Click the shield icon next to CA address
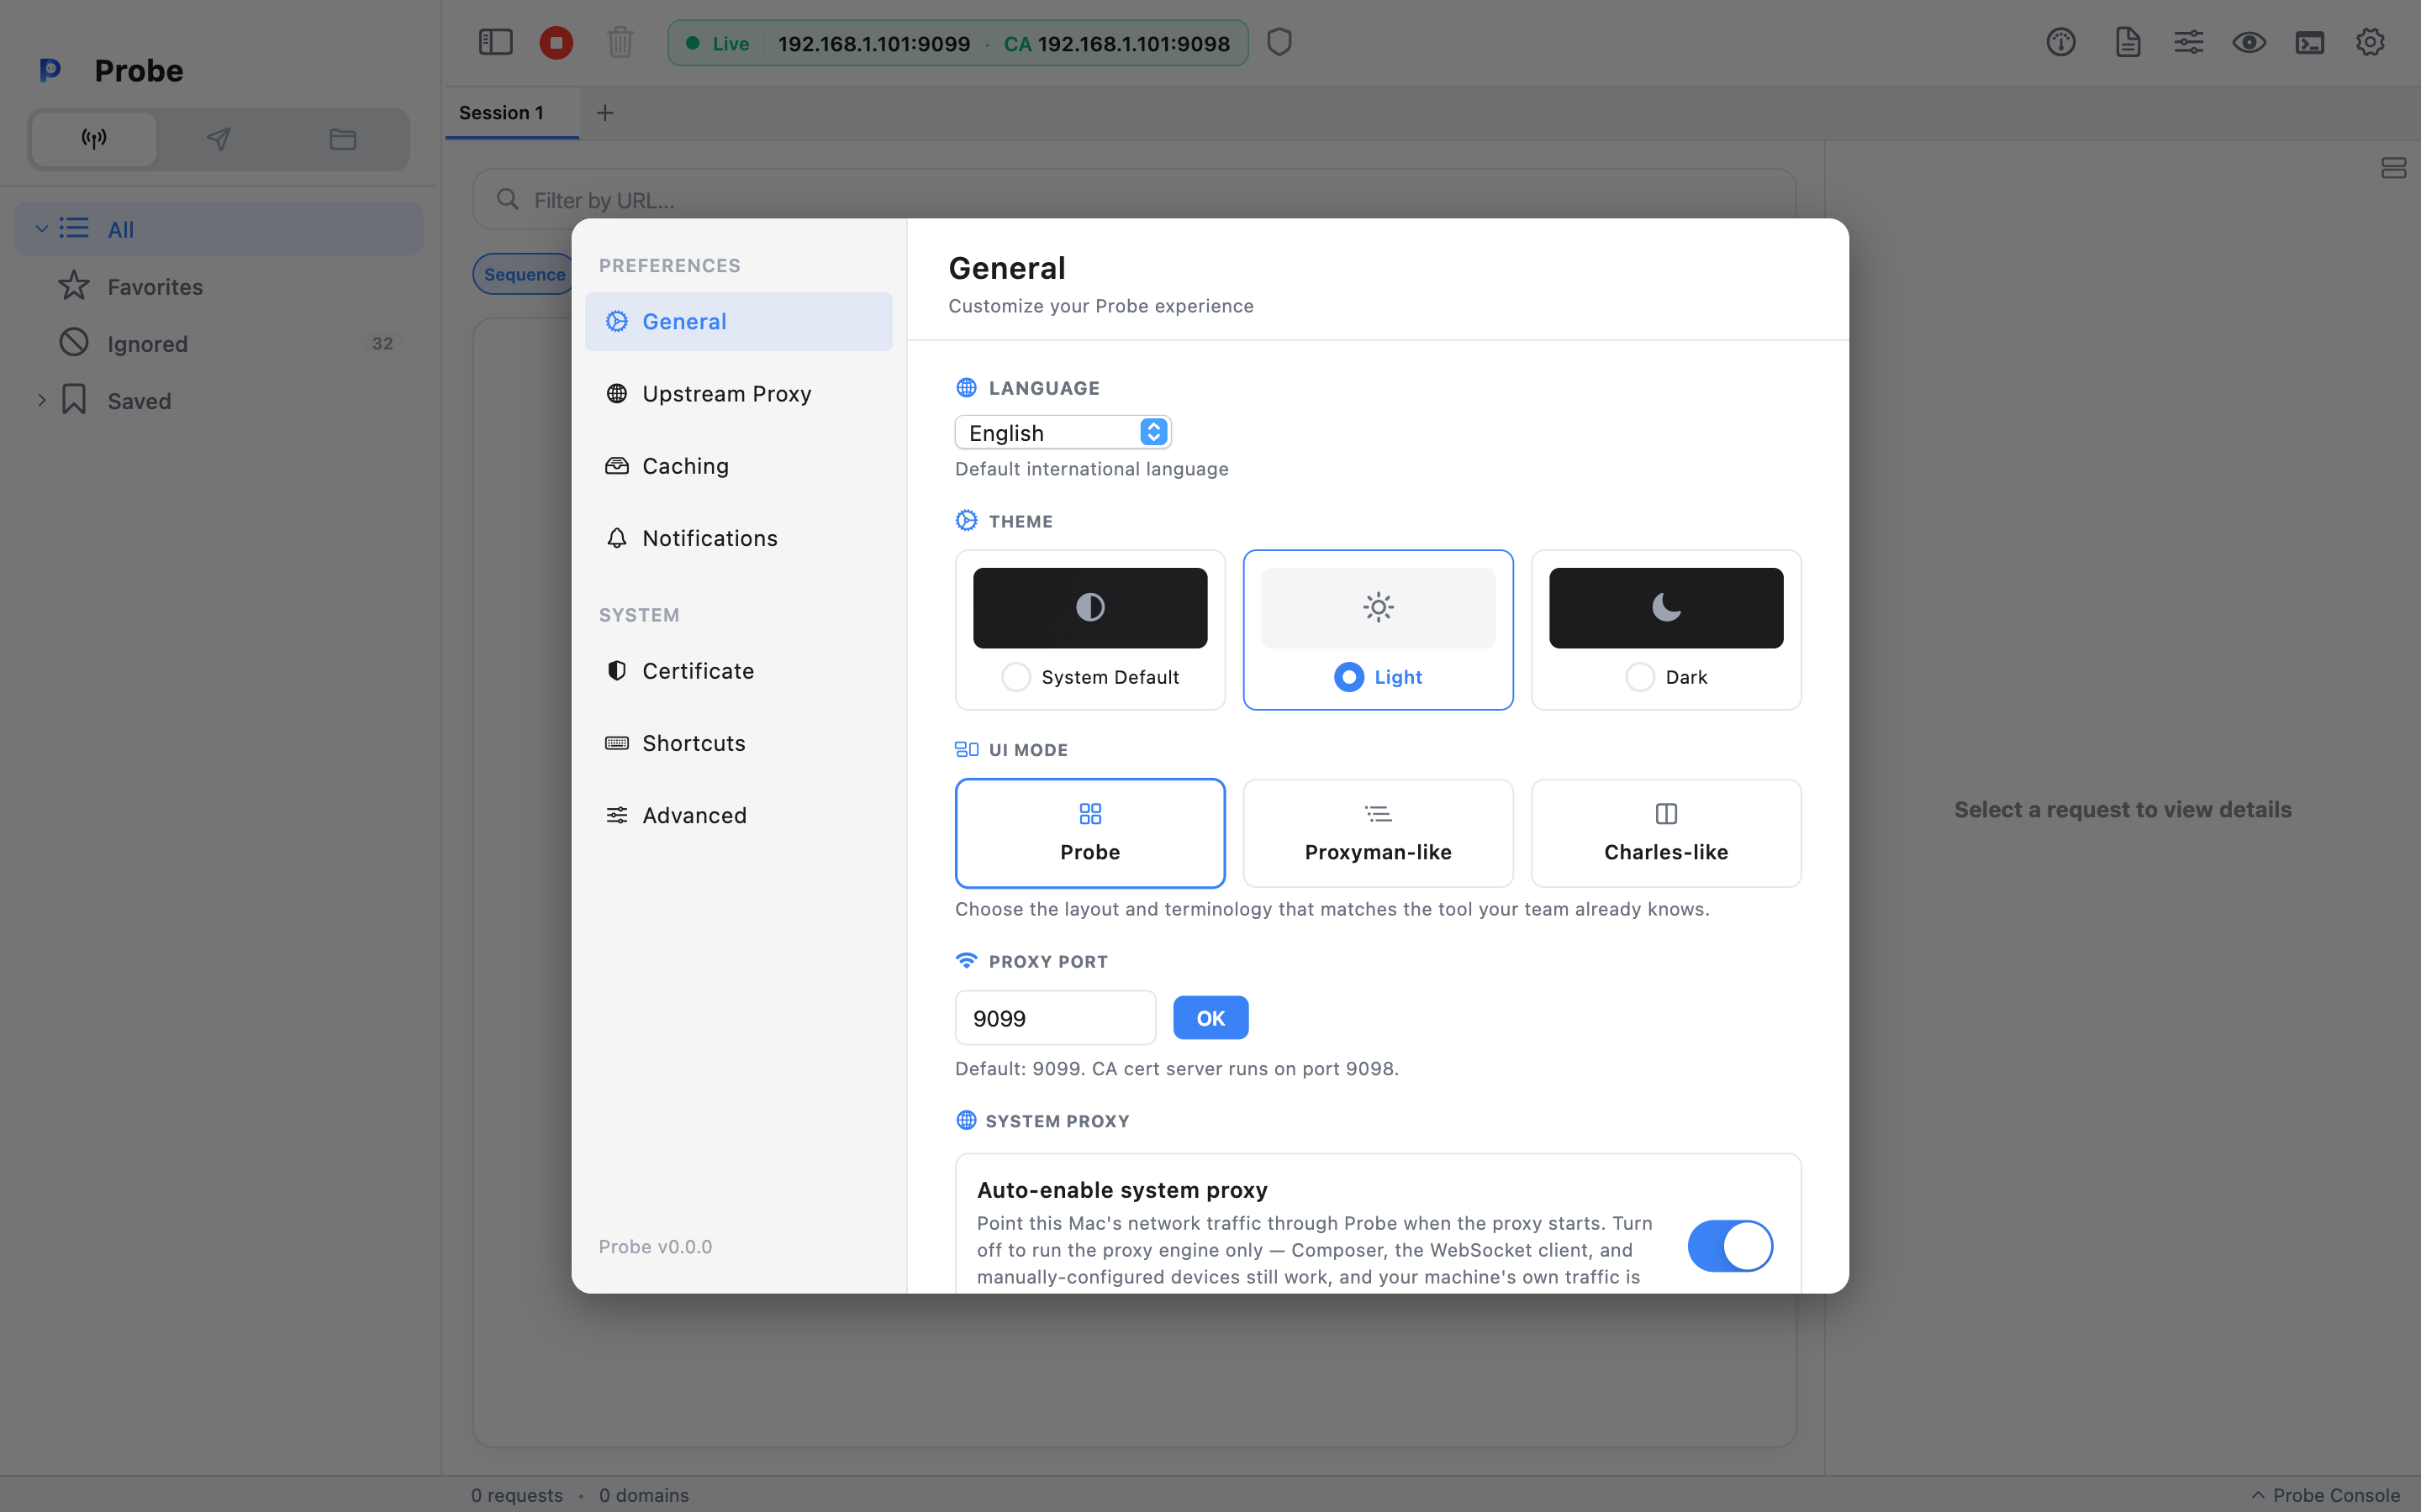The image size is (2421, 1512). (x=1279, y=42)
